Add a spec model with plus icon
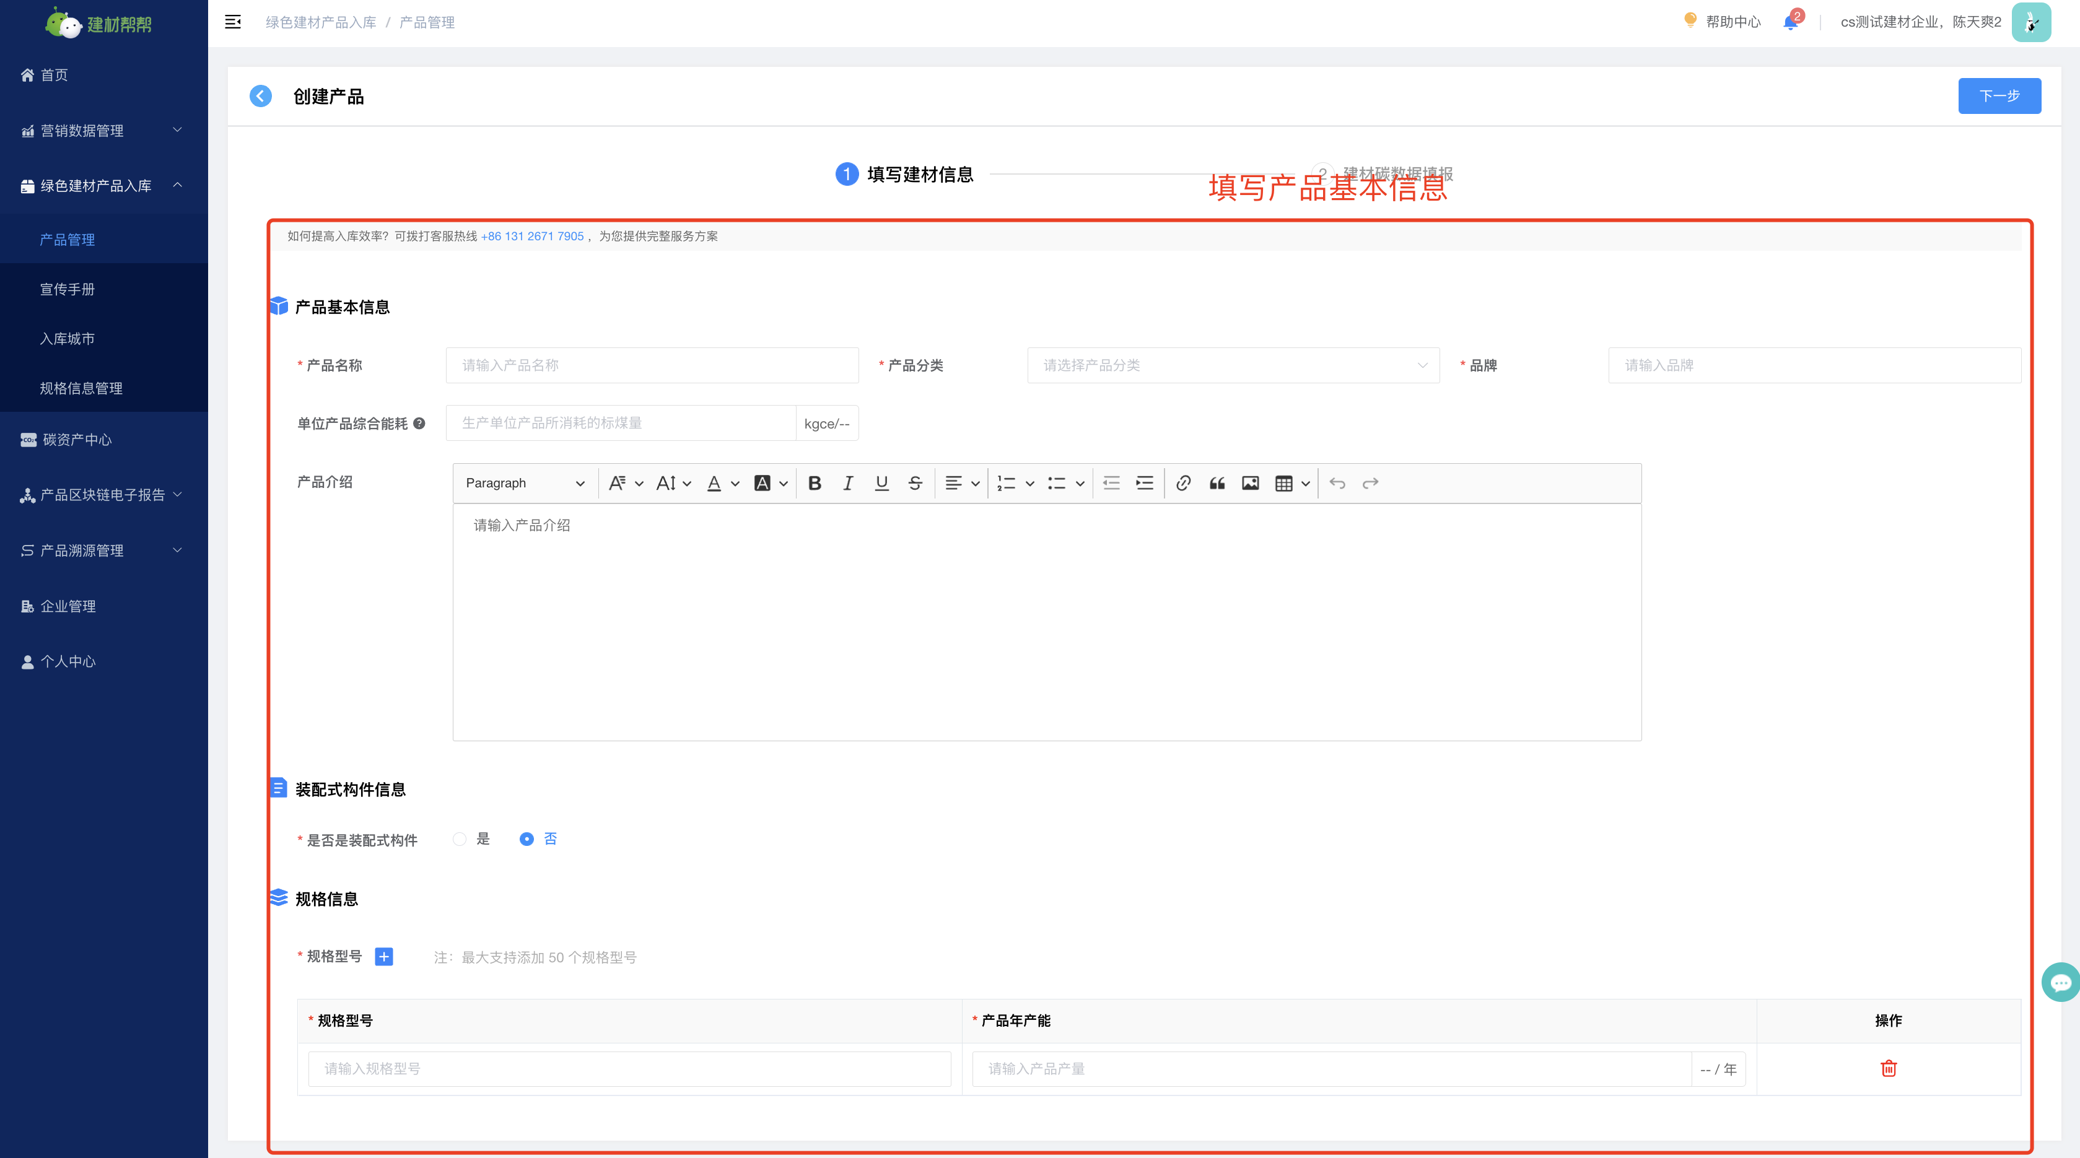This screenshot has height=1158, width=2080. [384, 956]
